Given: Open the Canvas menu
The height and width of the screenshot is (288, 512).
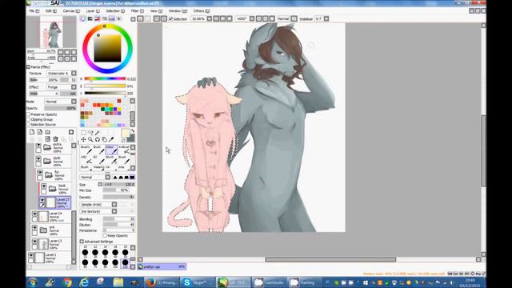Looking at the screenshot, I should (71, 10).
